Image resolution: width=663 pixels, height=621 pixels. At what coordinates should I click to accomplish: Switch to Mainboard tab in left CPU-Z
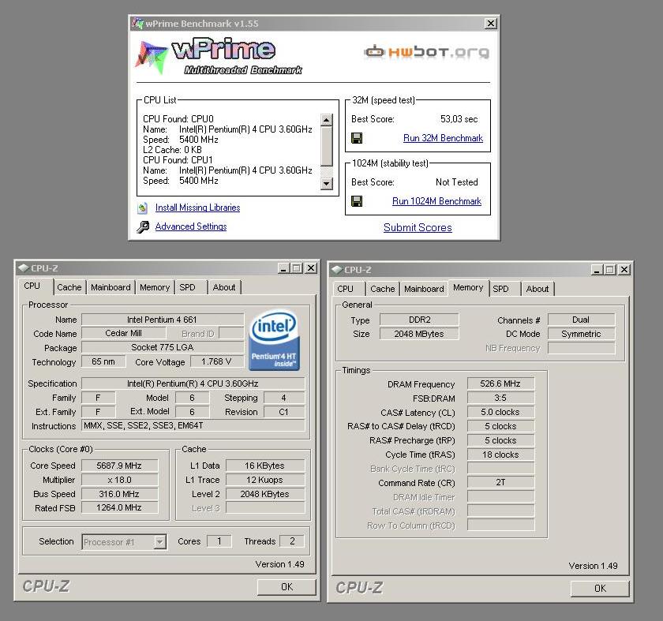[x=110, y=287]
